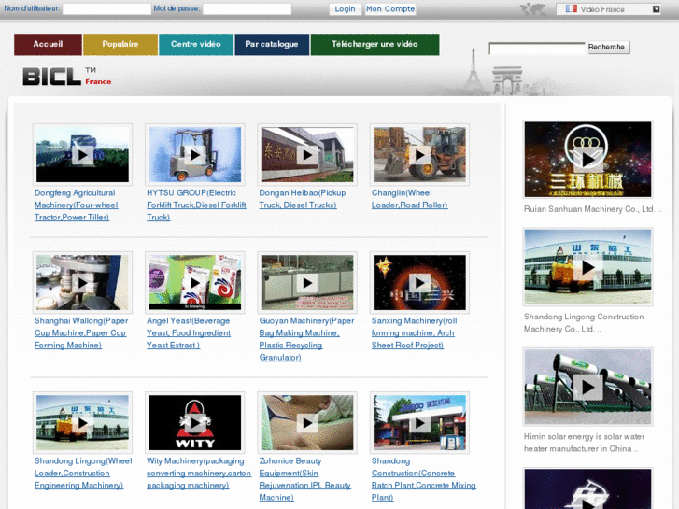The image size is (679, 509).
Task: Play the Guoyan Machinery video
Action: coord(307,282)
